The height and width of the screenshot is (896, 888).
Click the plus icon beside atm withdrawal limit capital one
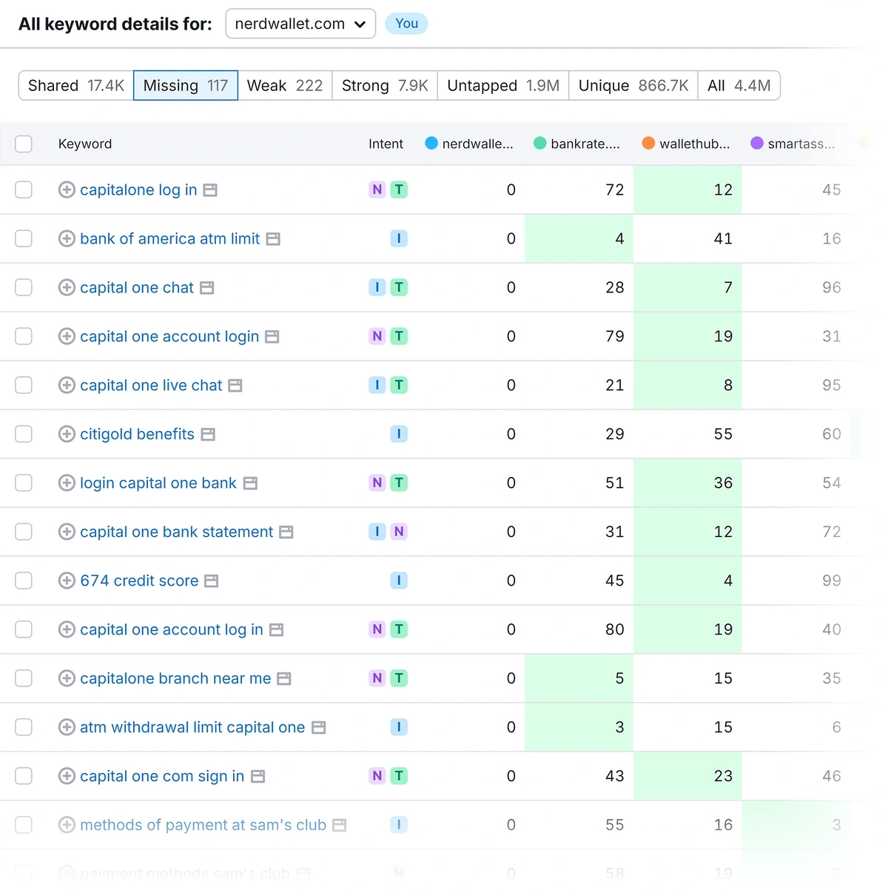click(67, 727)
